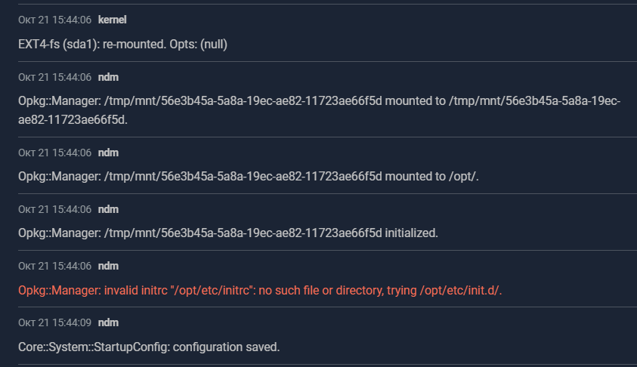Screen dimensions: 637x367
Task: Click the timestamp of the kernel entry
Action: click(x=54, y=20)
